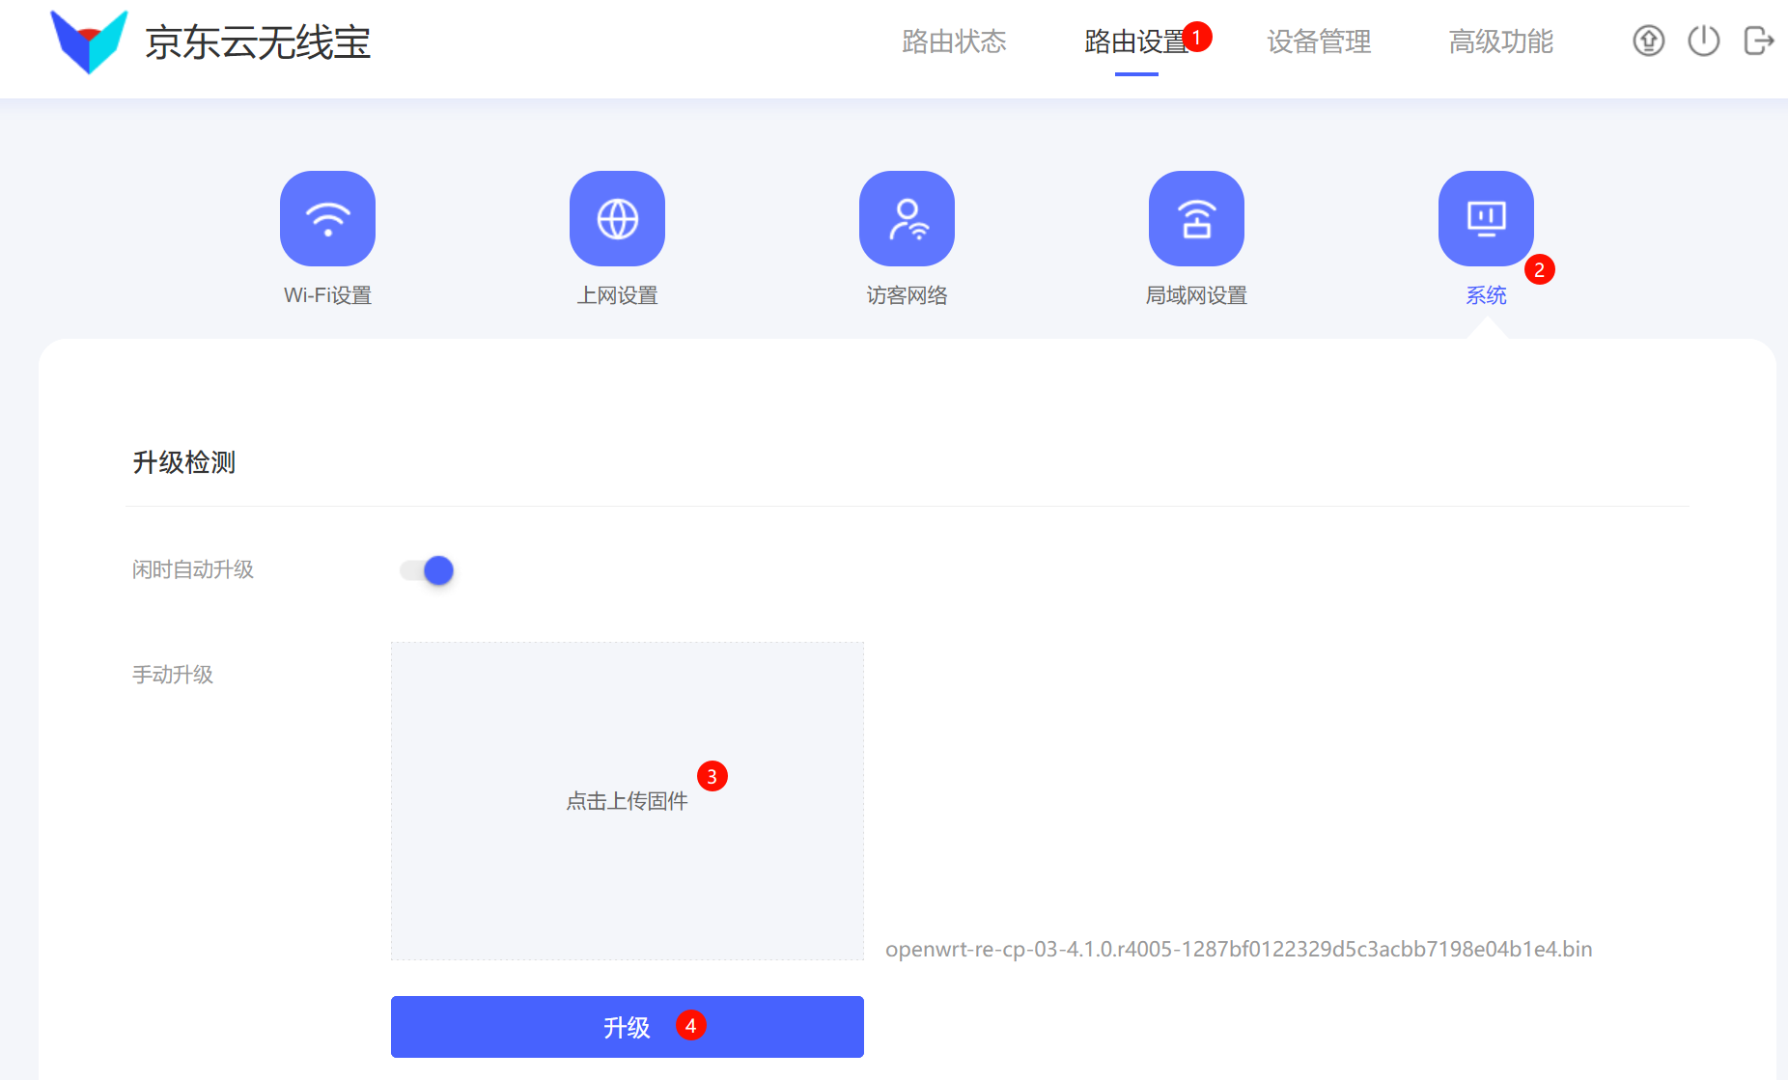Click the logout exit icon in header

pyautogui.click(x=1758, y=42)
